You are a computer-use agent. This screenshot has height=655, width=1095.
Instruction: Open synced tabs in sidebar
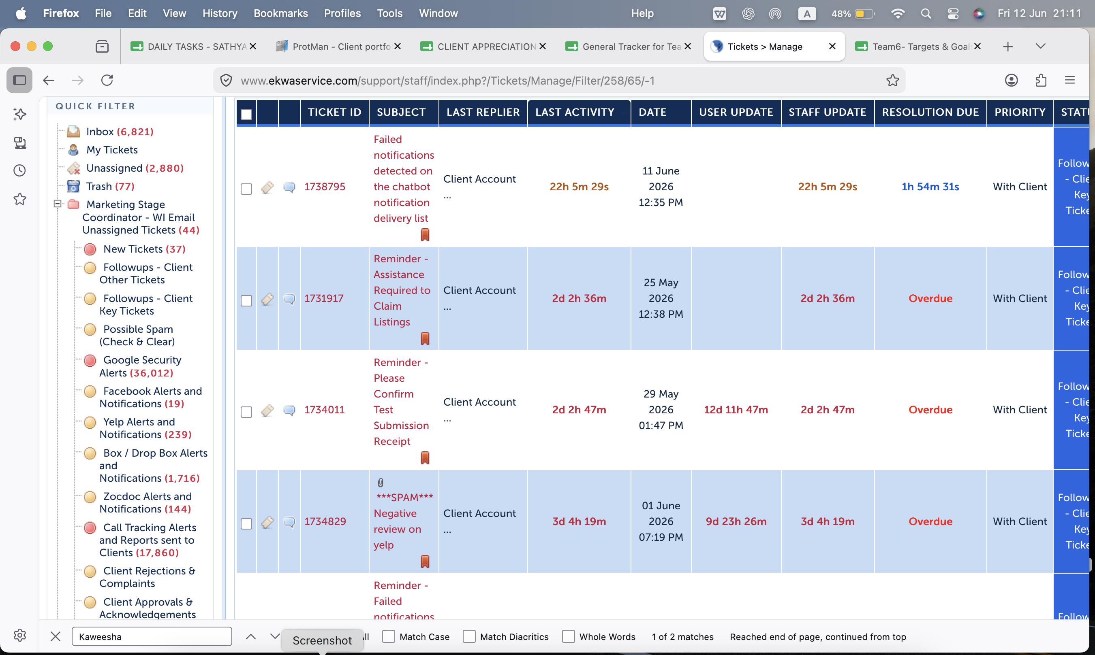coord(20,142)
